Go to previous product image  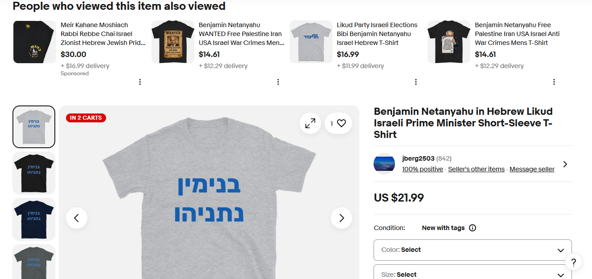[77, 218]
